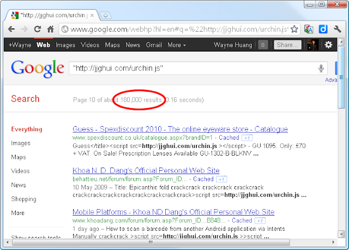Click the Wayne Huang account name
Screen dimensions: 349x250
pos(233,45)
